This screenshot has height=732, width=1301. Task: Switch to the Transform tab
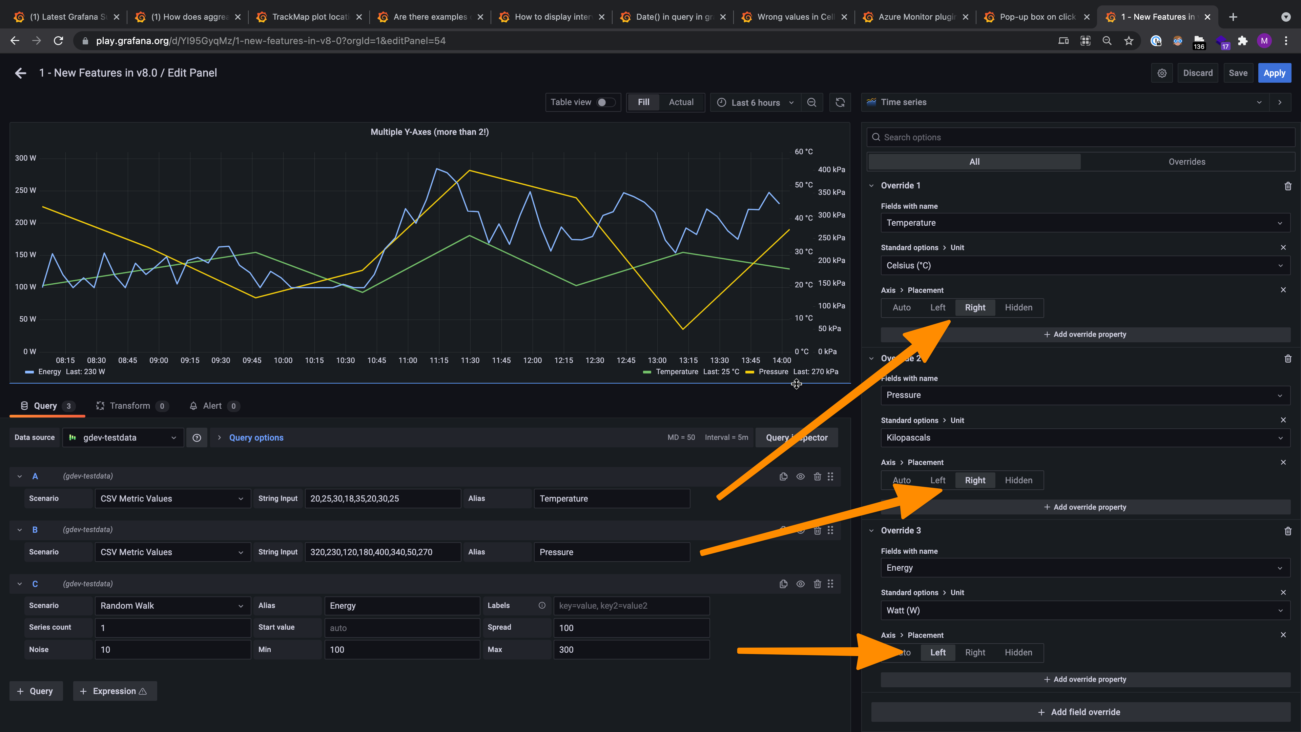click(x=130, y=406)
